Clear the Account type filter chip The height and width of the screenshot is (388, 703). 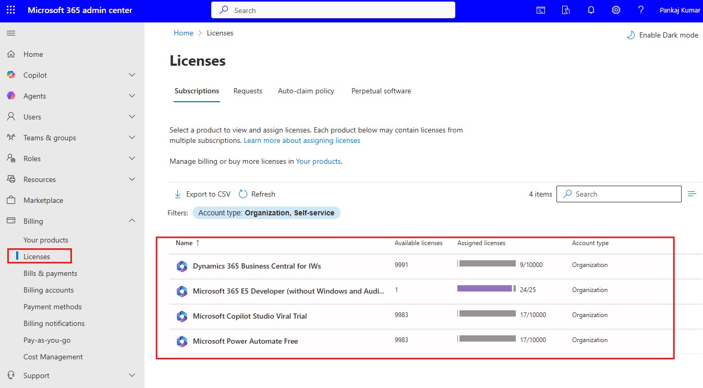pos(266,212)
